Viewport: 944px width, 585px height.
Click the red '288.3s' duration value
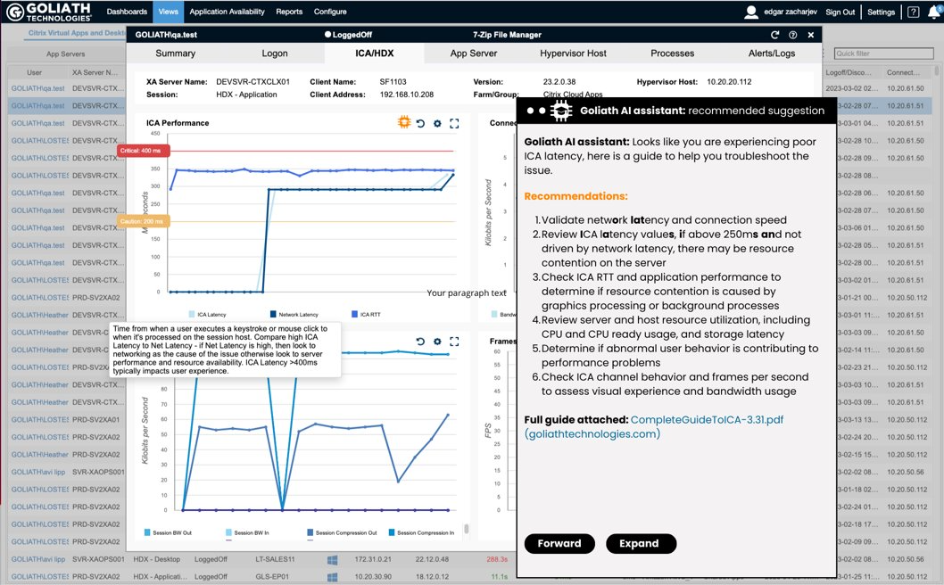(497, 560)
